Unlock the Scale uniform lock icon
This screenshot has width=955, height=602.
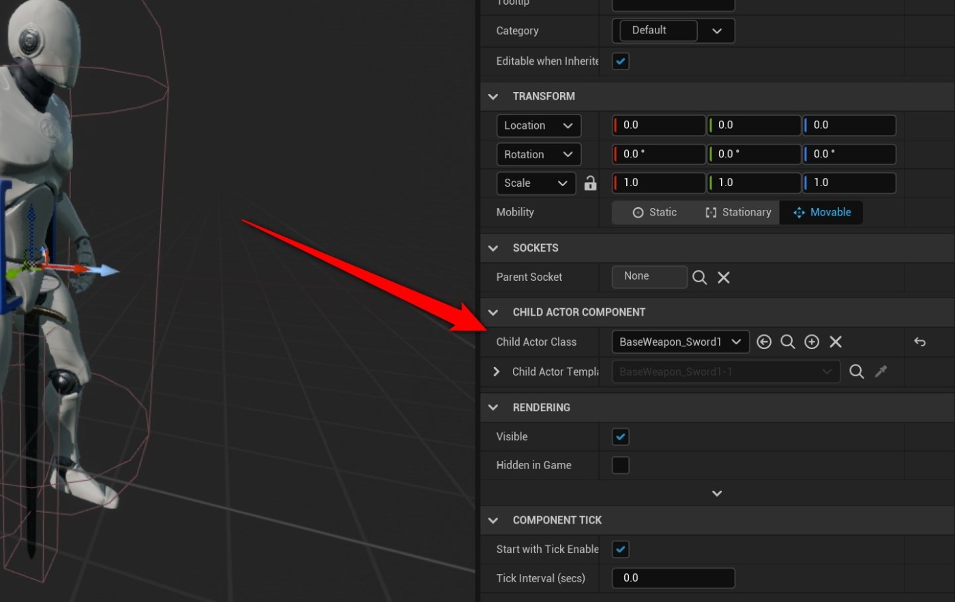click(589, 183)
